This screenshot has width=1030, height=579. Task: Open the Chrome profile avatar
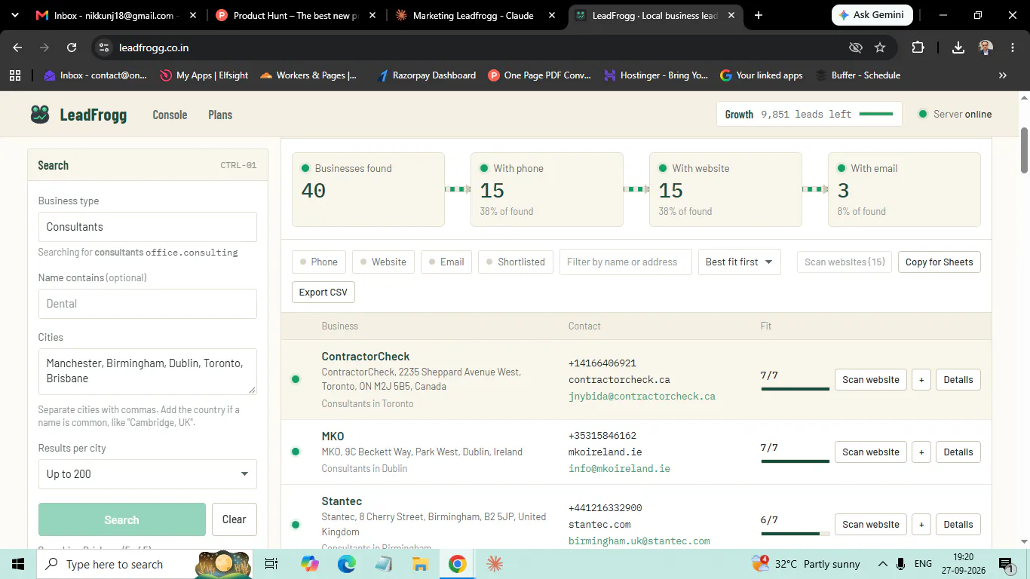[x=986, y=47]
